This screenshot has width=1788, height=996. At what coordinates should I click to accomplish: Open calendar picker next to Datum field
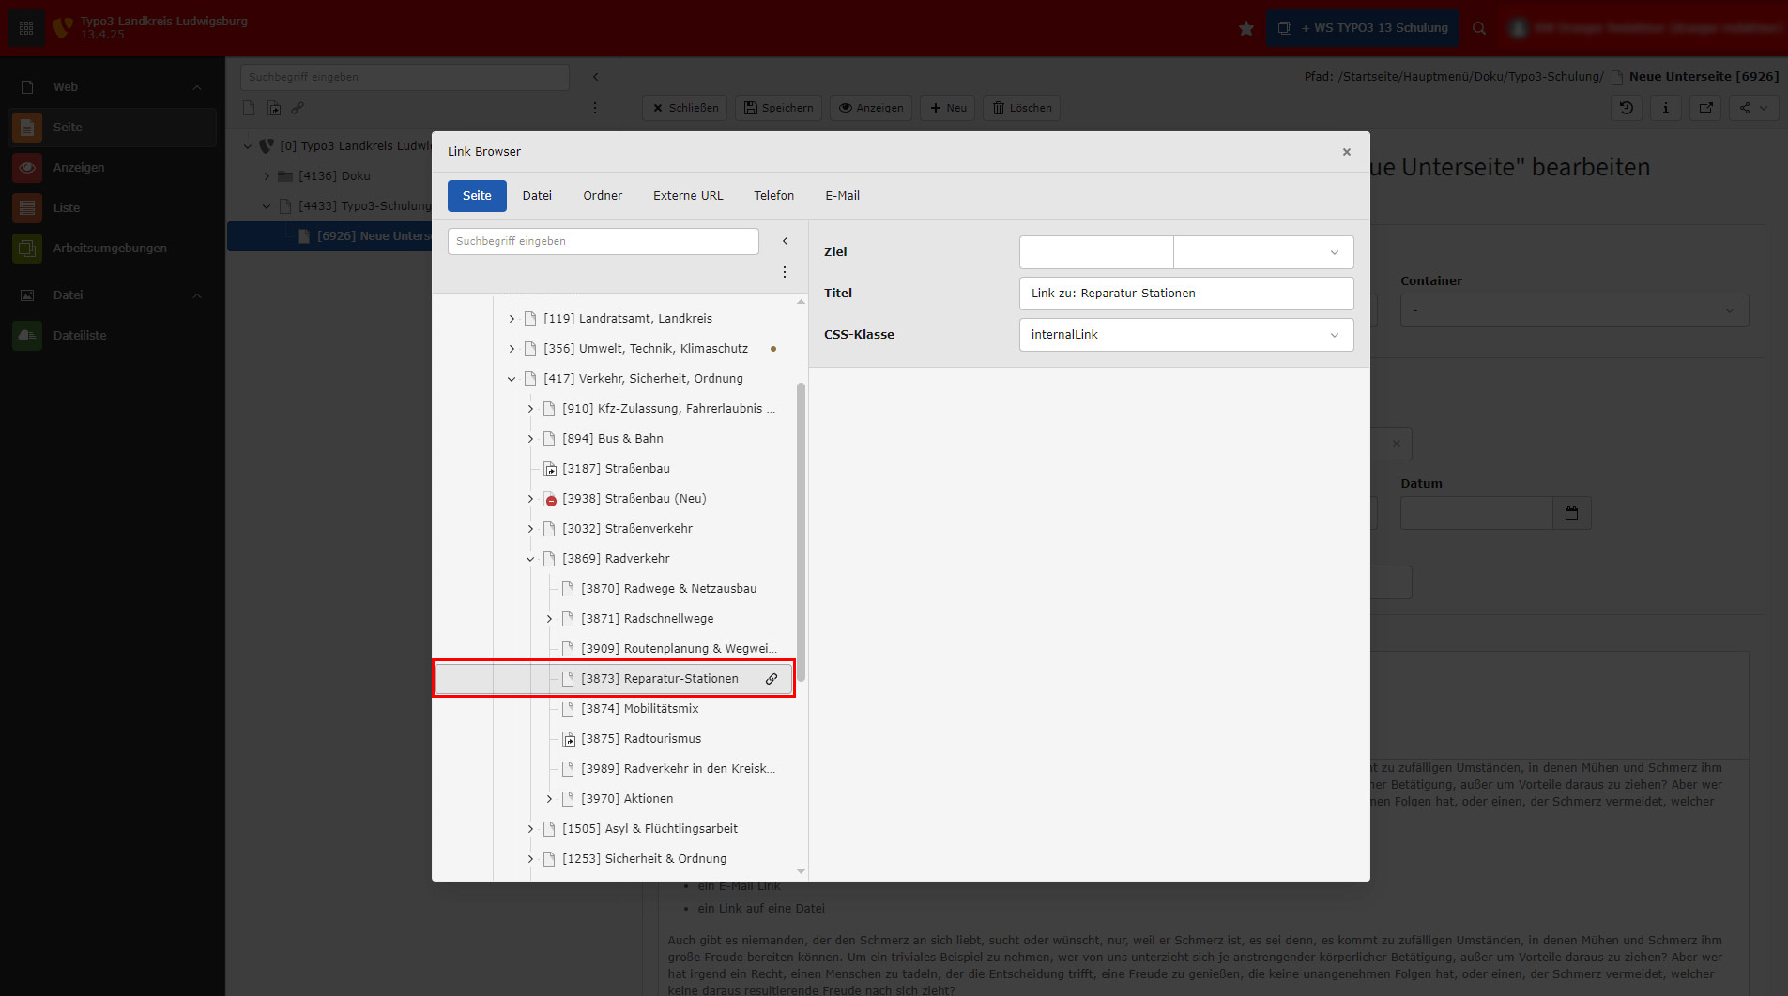click(x=1571, y=513)
